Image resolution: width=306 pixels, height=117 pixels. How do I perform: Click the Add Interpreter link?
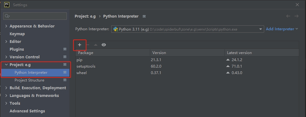tap(280, 29)
